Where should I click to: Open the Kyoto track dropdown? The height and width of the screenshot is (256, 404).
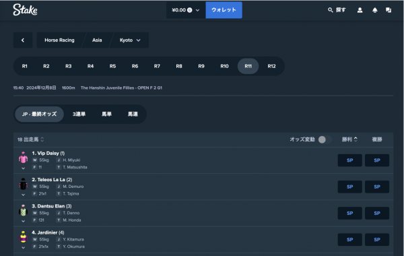coord(130,40)
